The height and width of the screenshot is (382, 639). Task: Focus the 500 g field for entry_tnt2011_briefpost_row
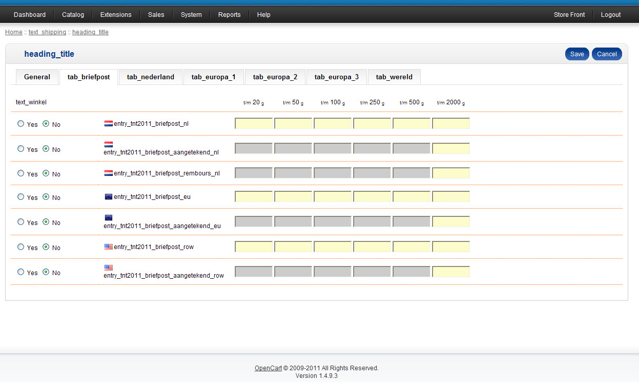411,246
